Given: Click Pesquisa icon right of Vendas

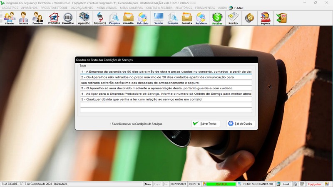Looking at the screenshot, I should click(173, 18).
